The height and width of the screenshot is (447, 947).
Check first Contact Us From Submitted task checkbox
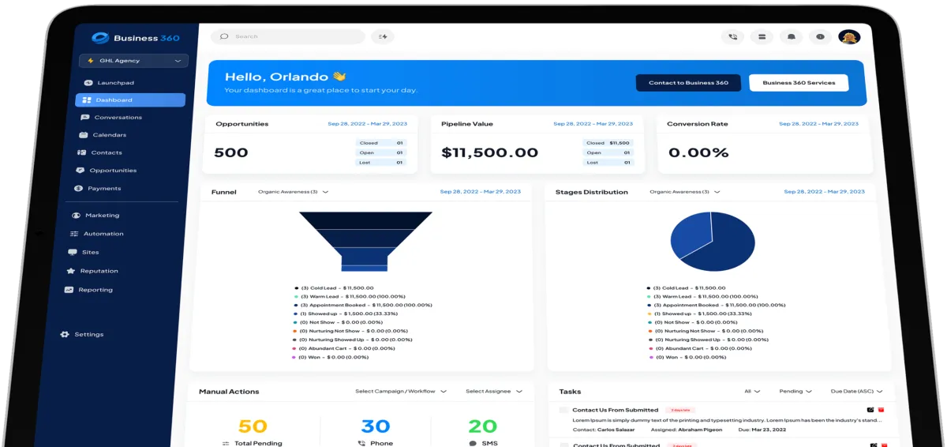563,410
